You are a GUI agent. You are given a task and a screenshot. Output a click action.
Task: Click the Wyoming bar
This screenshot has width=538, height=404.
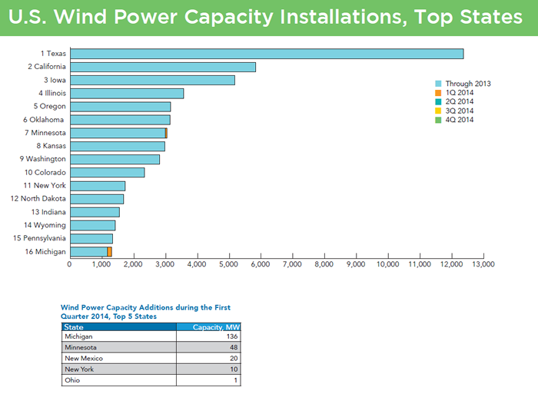(93, 225)
